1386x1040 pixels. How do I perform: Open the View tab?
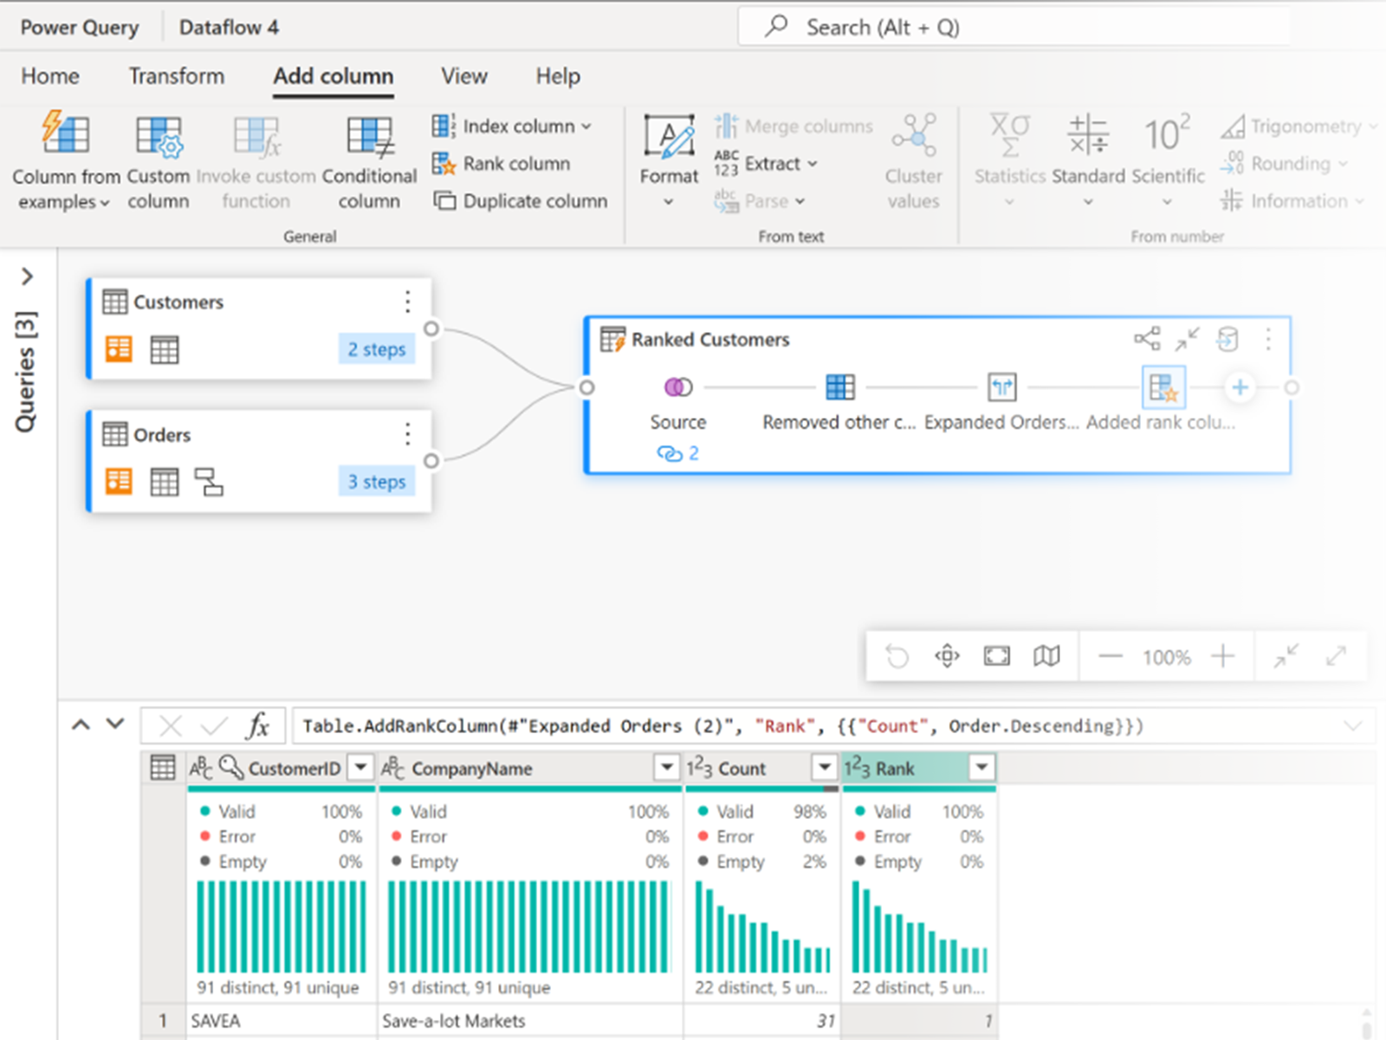[x=464, y=76]
